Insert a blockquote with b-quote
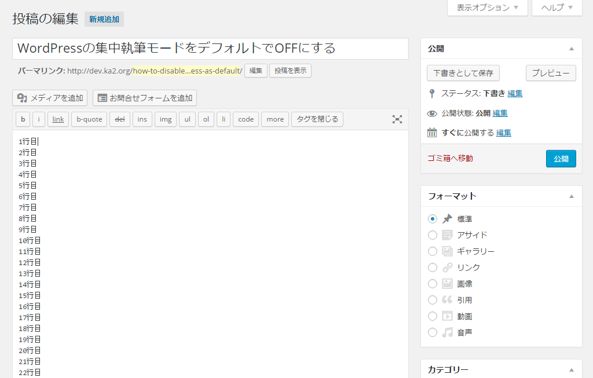The width and height of the screenshot is (593, 378). point(89,119)
